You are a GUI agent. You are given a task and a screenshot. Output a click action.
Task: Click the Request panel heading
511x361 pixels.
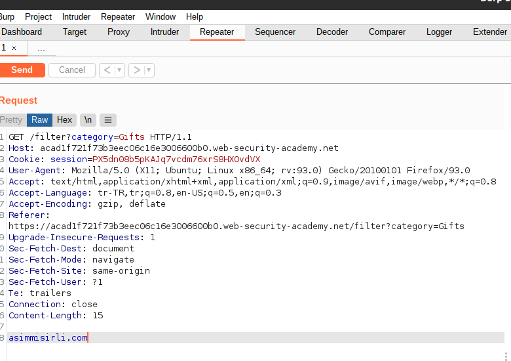18,100
